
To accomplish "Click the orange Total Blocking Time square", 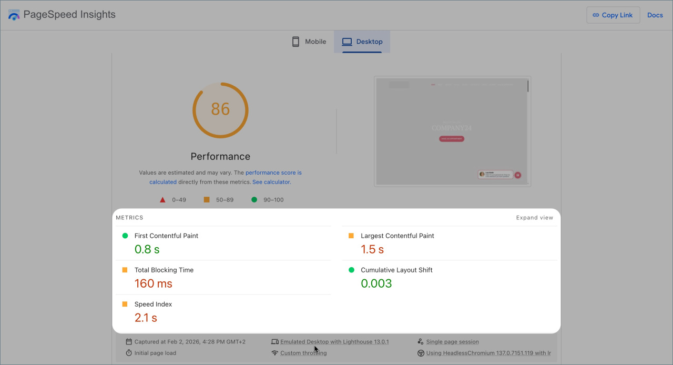I will (x=125, y=270).
